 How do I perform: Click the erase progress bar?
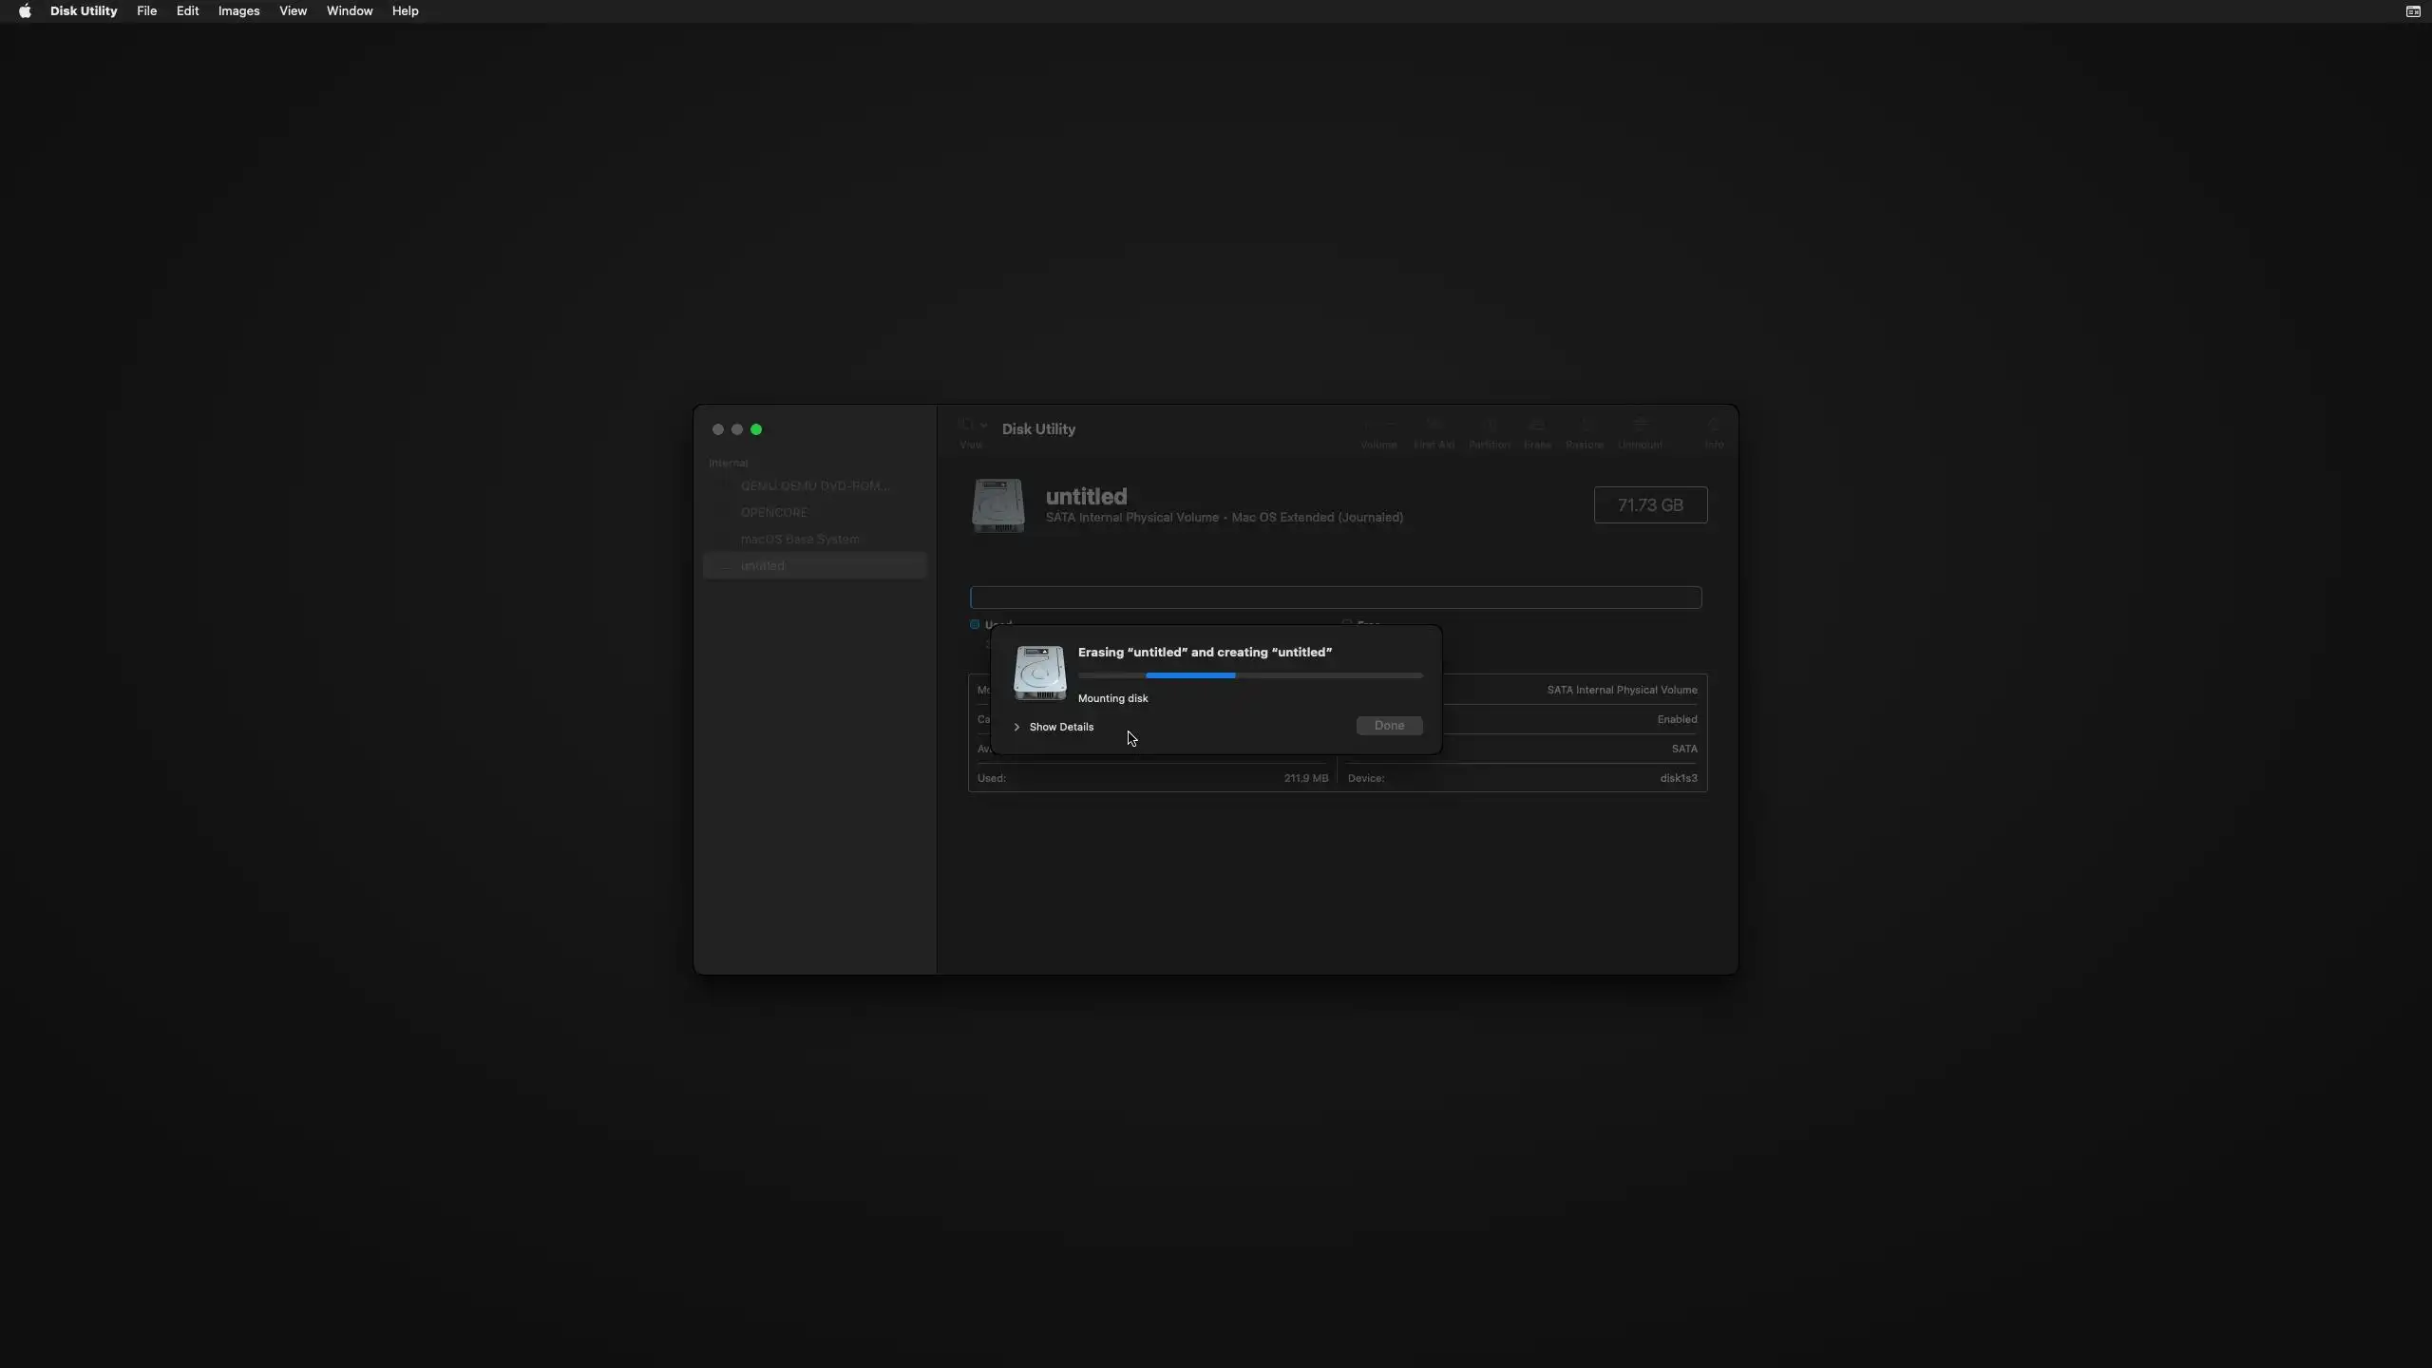pos(1250,675)
